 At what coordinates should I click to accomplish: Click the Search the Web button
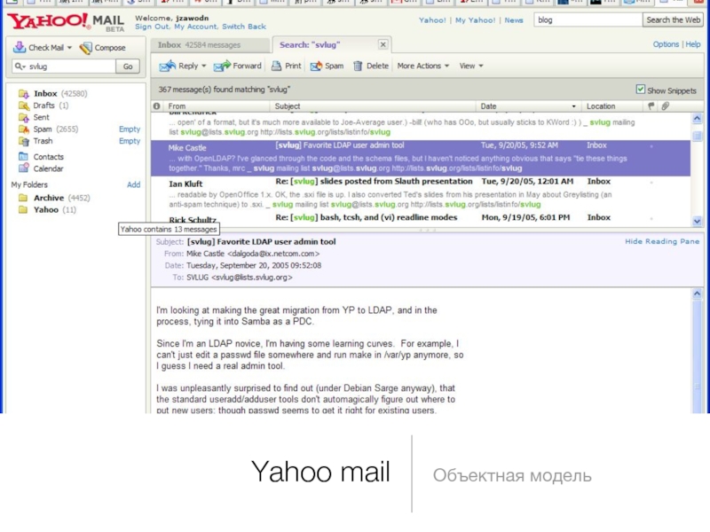pos(673,20)
